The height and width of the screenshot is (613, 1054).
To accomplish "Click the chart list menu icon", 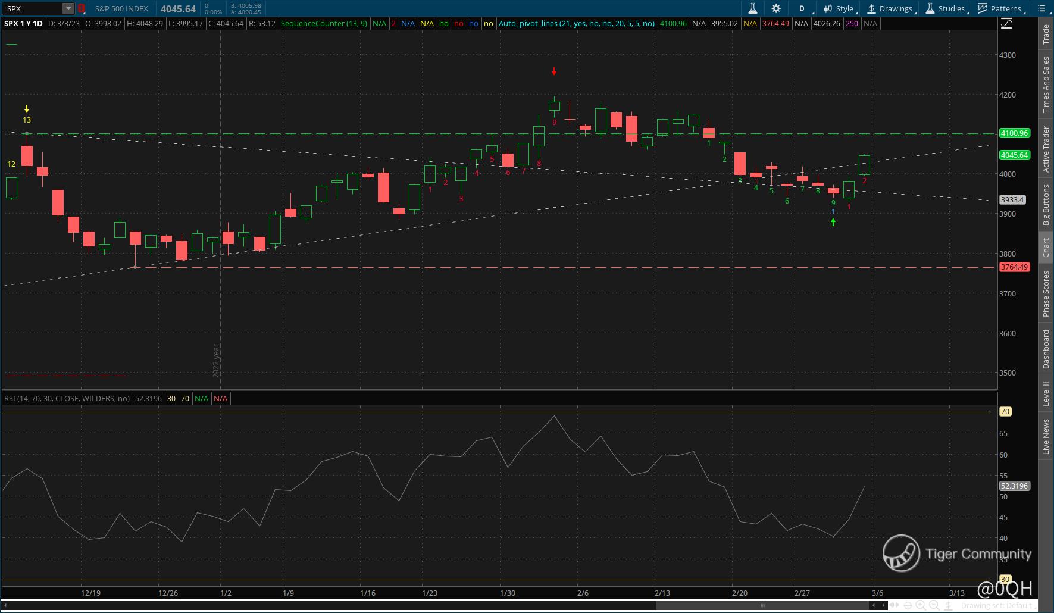I will pyautogui.click(x=1042, y=8).
